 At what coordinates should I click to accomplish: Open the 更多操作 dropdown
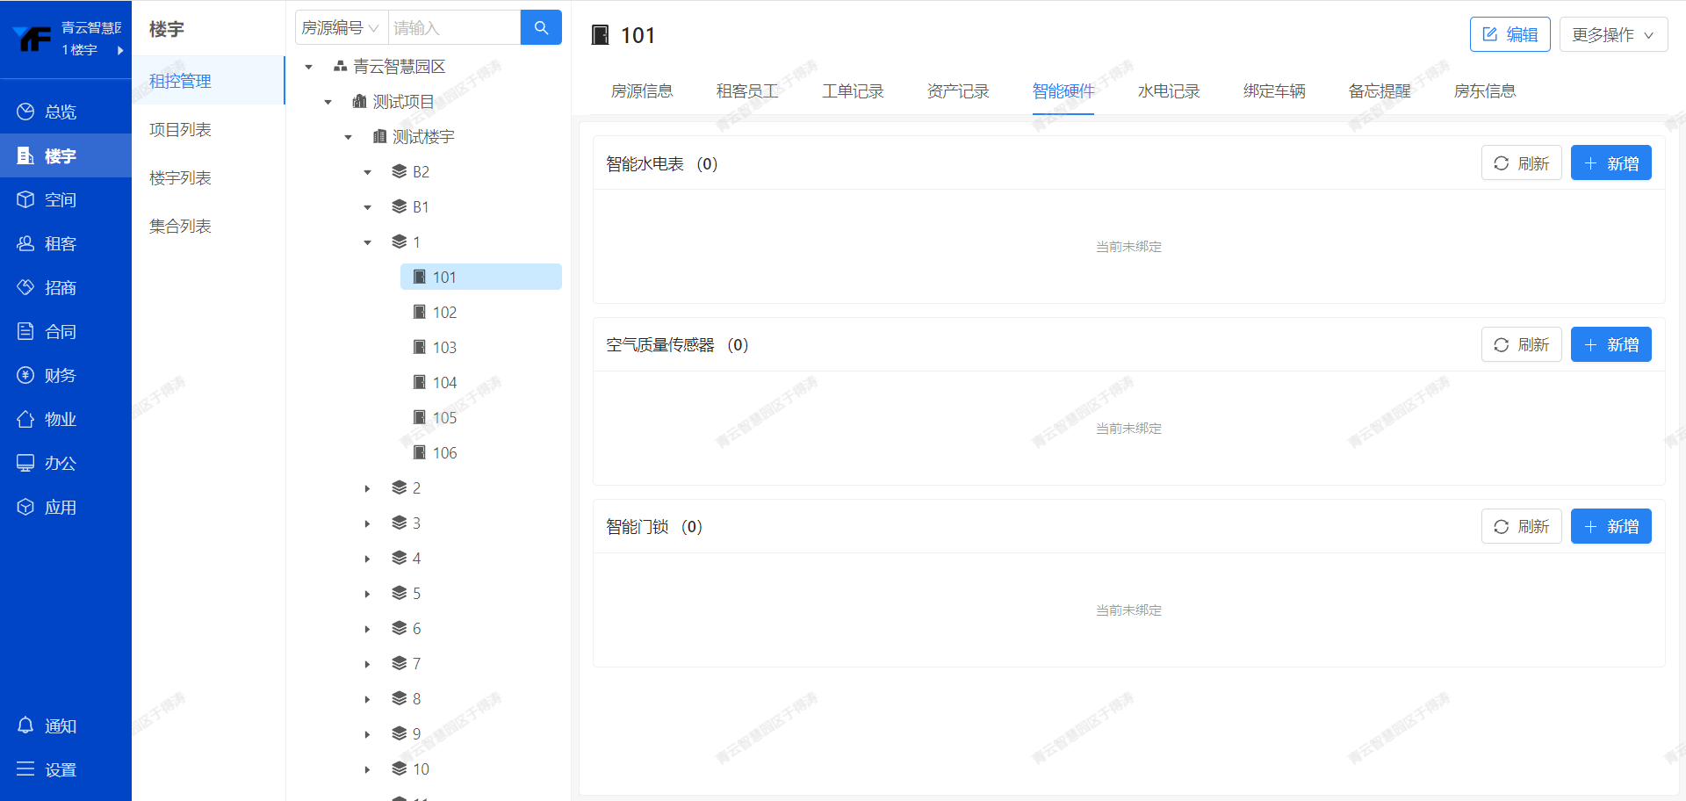point(1612,35)
